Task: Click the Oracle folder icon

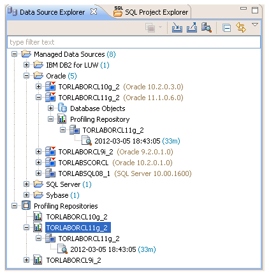Action: click(38, 76)
